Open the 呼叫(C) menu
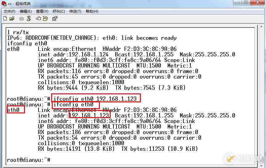Screen dimensions: 266x168 [x=59, y=11]
